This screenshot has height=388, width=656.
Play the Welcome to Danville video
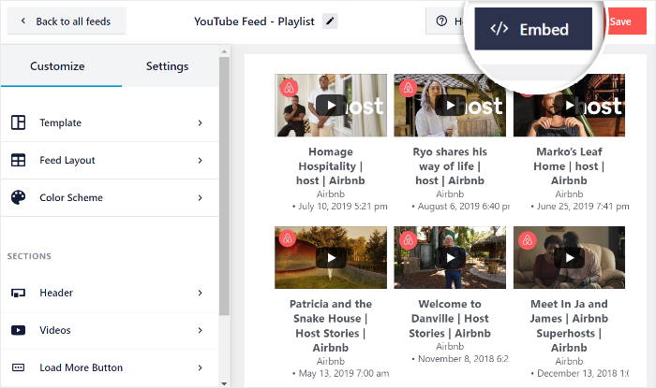(450, 258)
